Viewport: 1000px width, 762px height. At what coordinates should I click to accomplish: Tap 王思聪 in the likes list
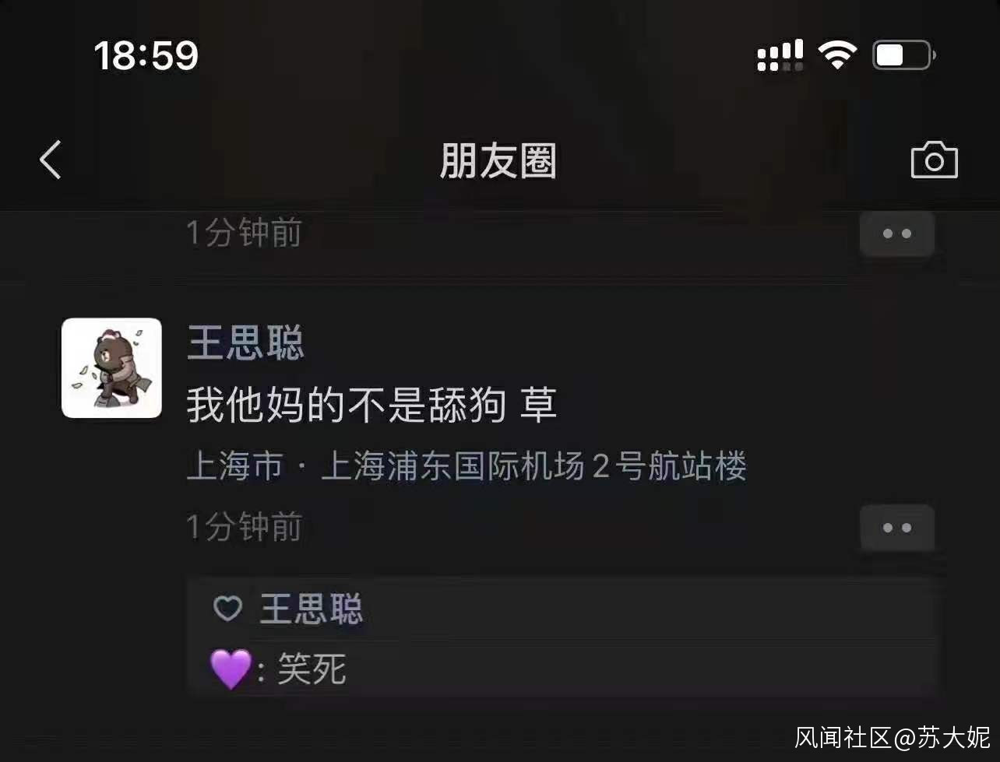coord(312,609)
